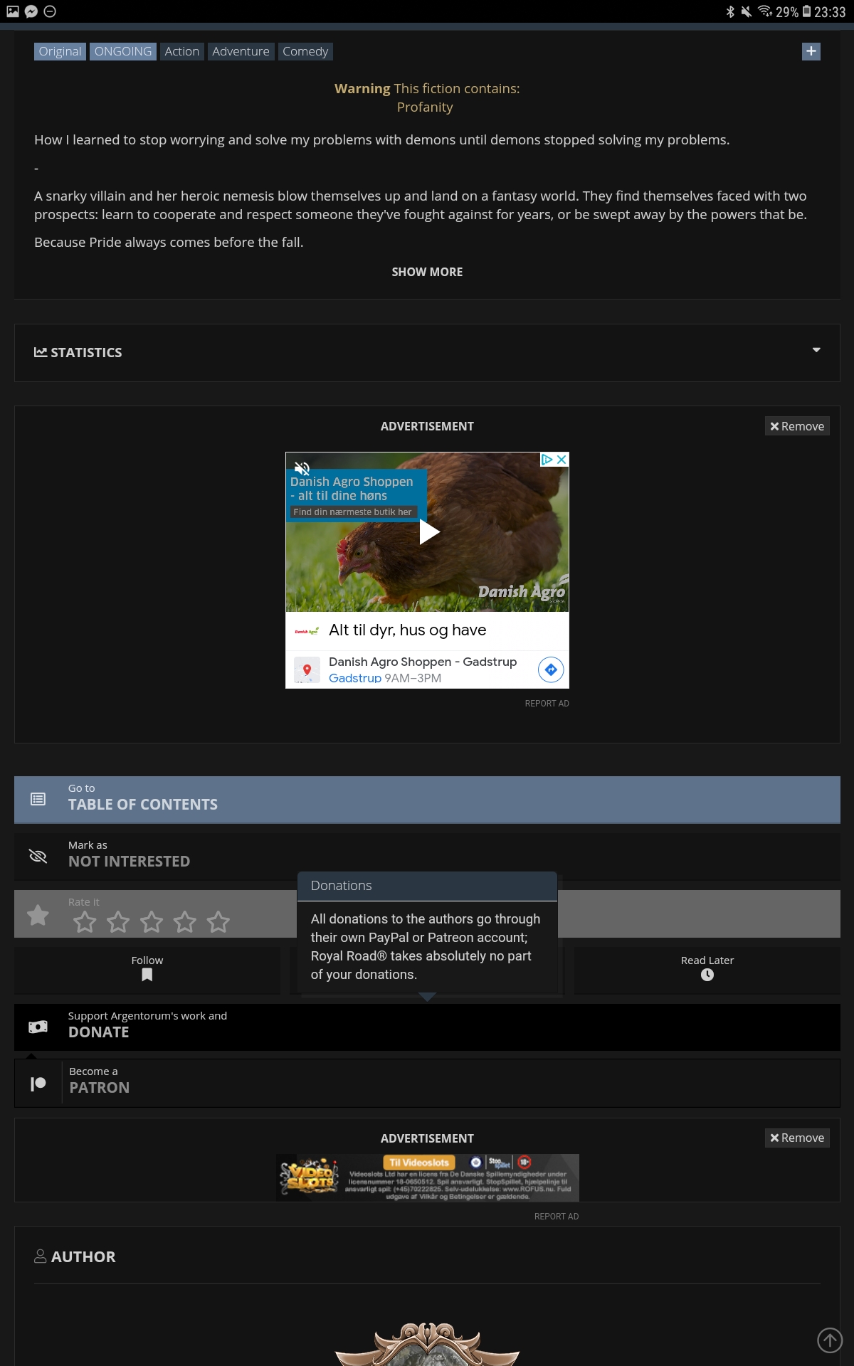Go to TABLE OF CONTENTS

point(427,800)
